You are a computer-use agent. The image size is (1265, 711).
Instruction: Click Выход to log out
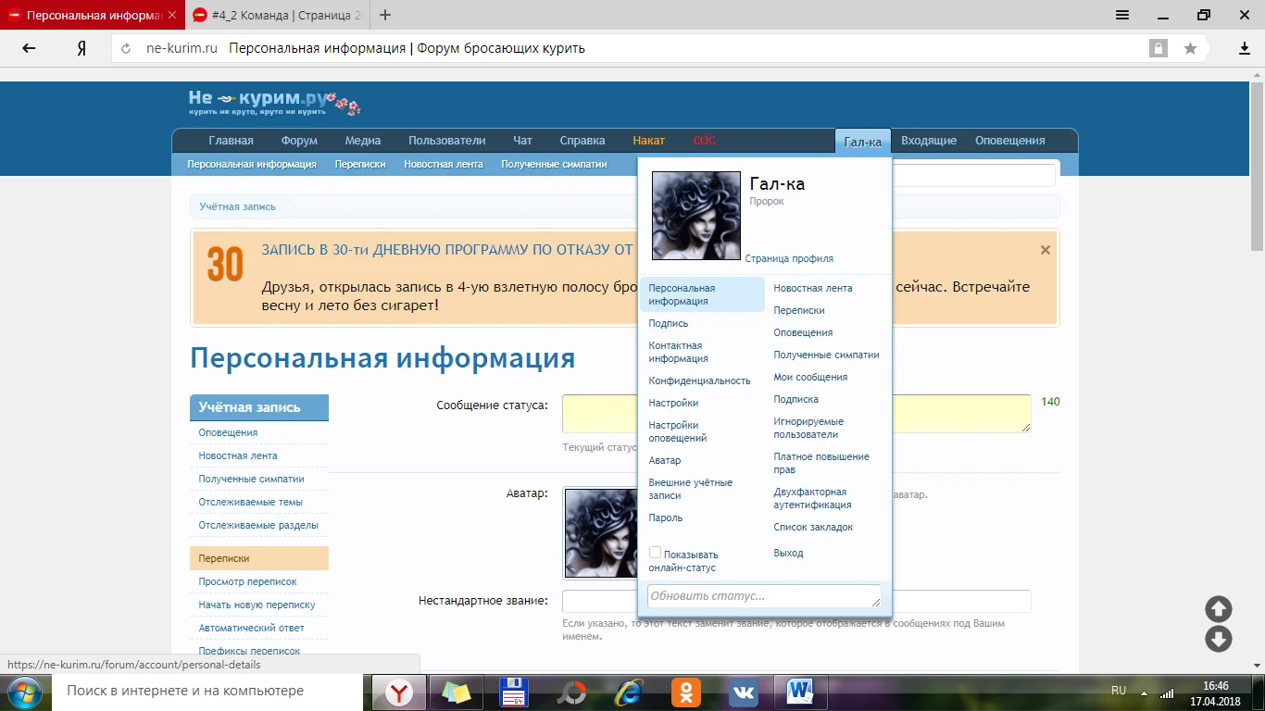click(x=788, y=553)
